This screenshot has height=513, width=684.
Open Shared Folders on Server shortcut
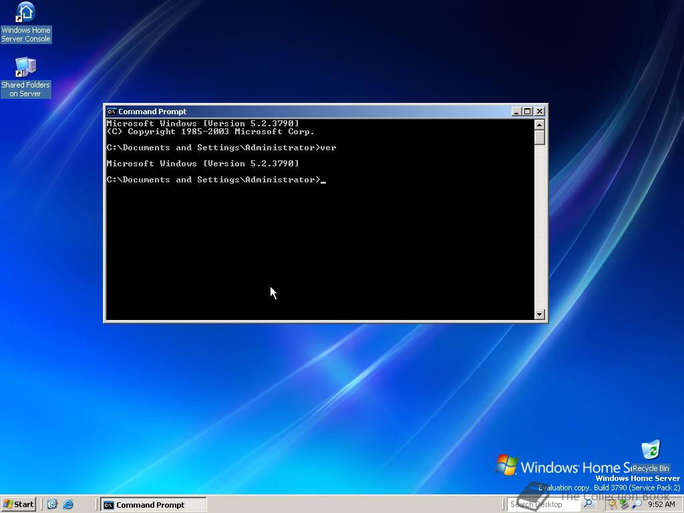(x=26, y=77)
